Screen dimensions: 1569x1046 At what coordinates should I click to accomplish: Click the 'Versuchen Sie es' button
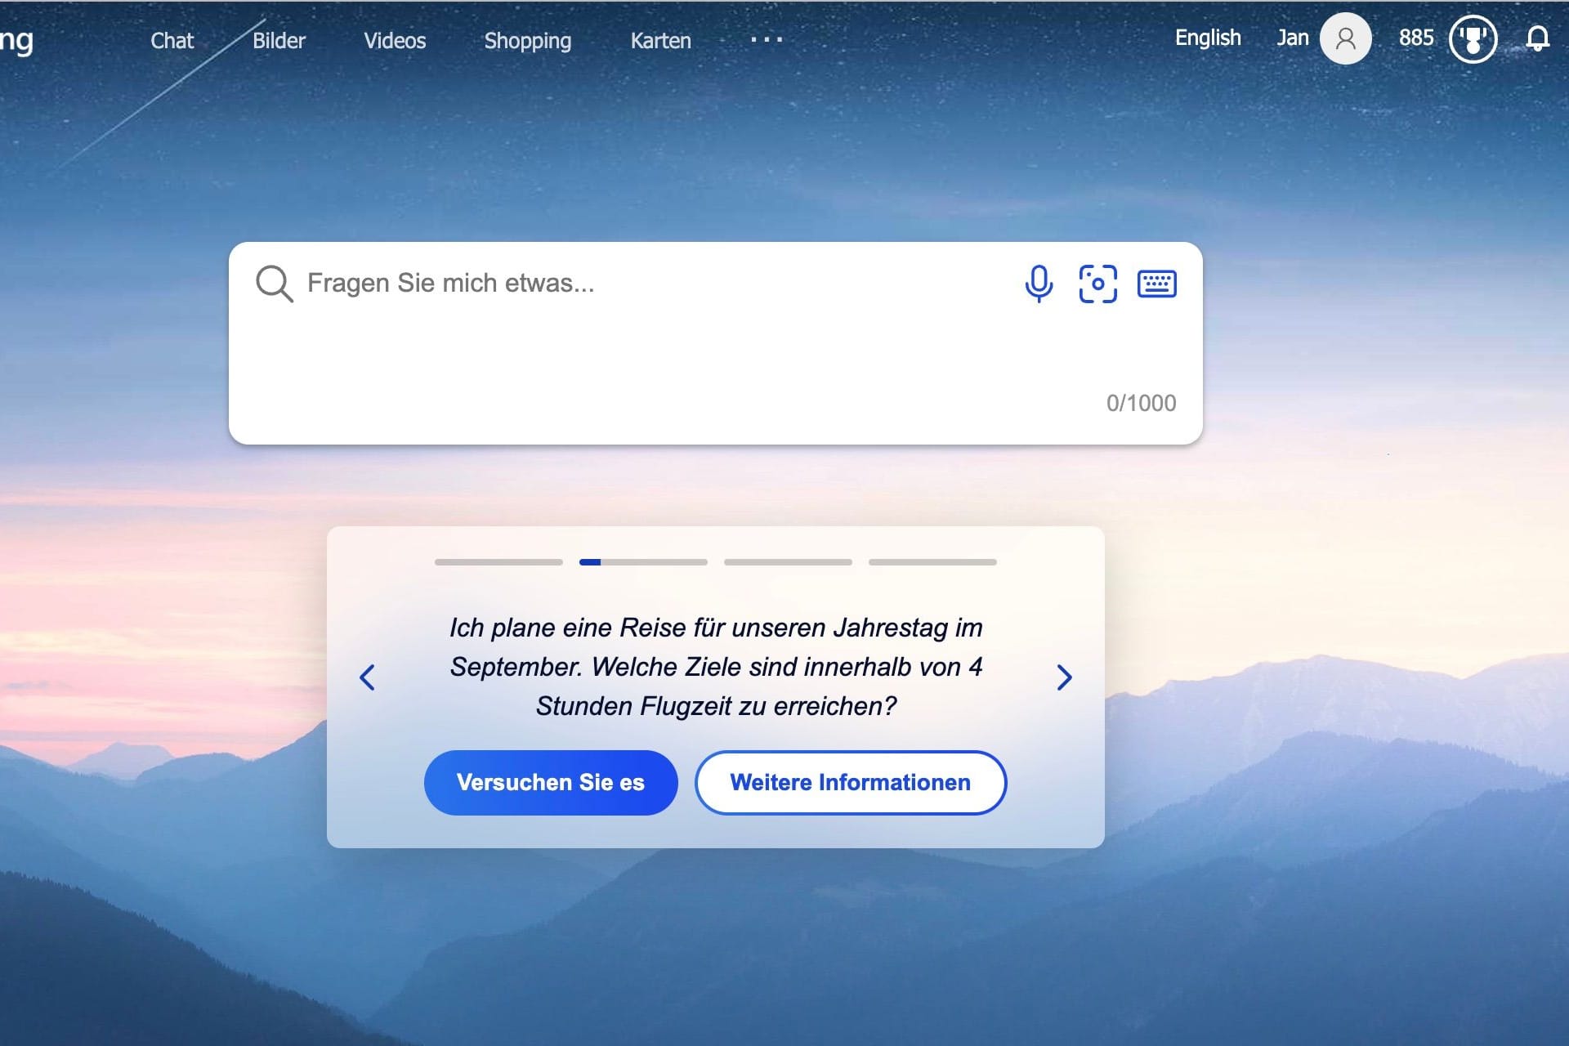coord(550,781)
